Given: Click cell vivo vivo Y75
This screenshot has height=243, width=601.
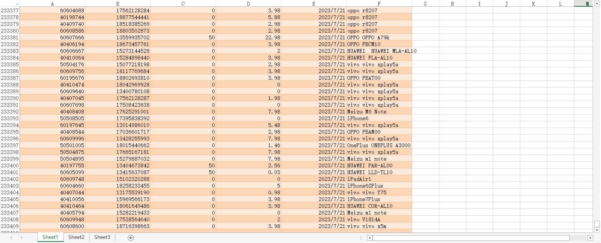Looking at the screenshot, I should pos(379,192).
